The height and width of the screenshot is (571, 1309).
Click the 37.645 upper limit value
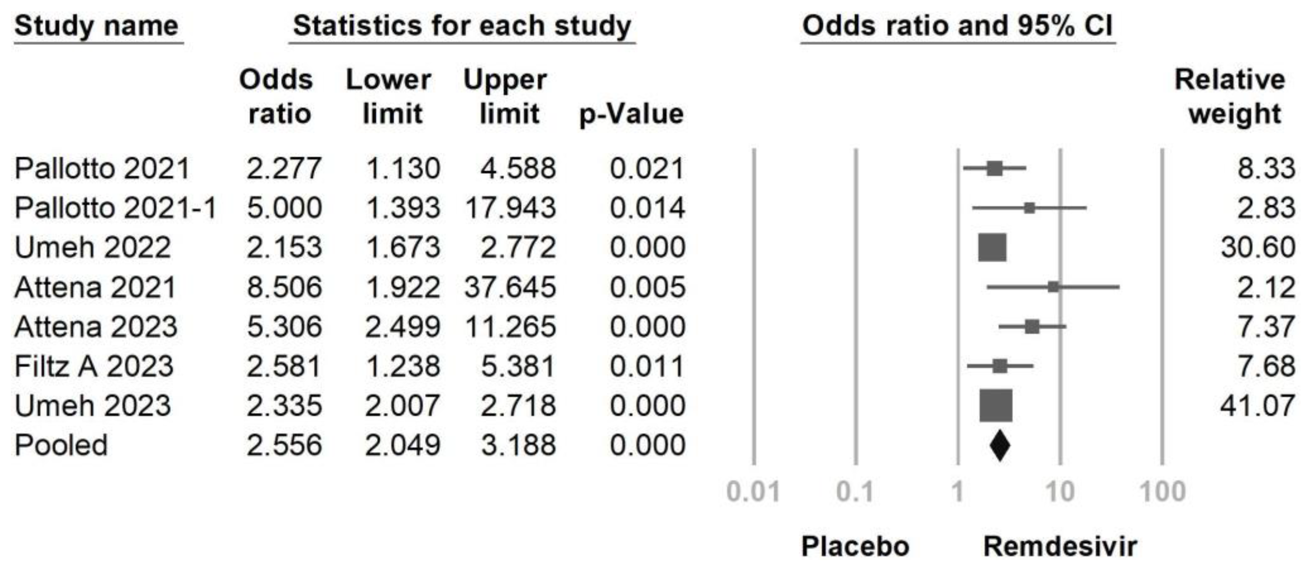pos(510,287)
